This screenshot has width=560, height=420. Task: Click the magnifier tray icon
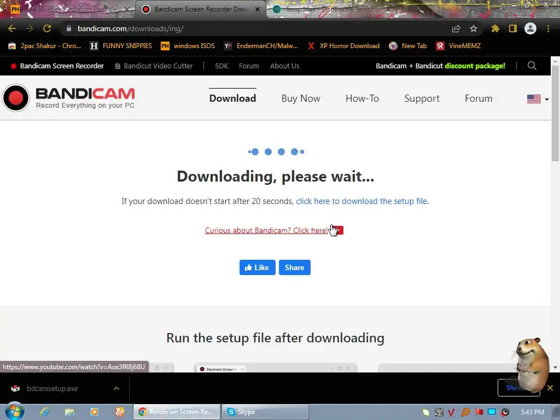pyautogui.click(x=465, y=412)
